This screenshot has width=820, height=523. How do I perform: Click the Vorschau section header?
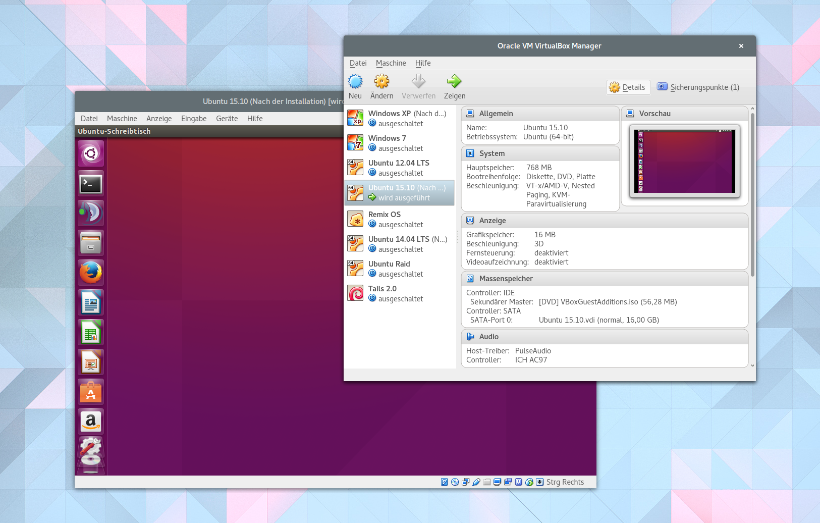pyautogui.click(x=684, y=114)
